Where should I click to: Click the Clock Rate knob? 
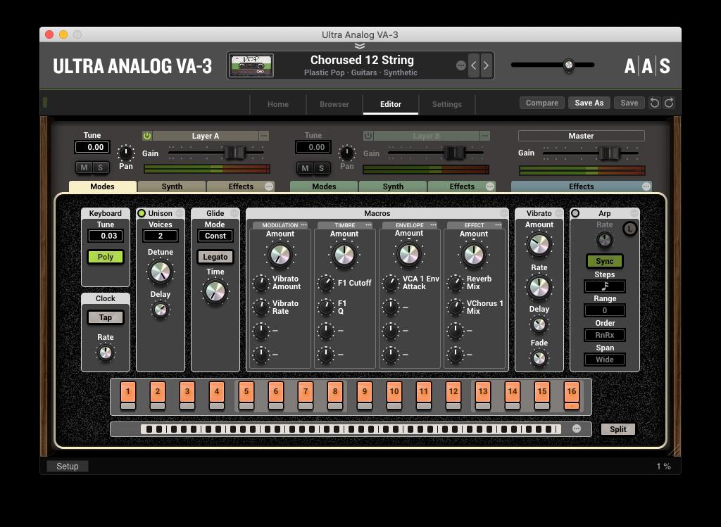[x=106, y=353]
